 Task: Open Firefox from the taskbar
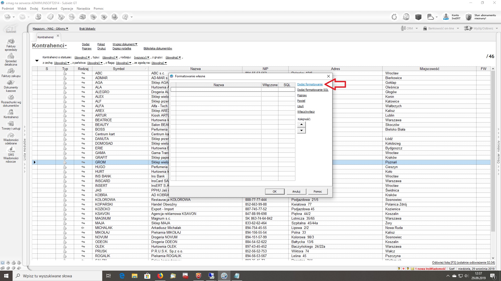click(160, 276)
